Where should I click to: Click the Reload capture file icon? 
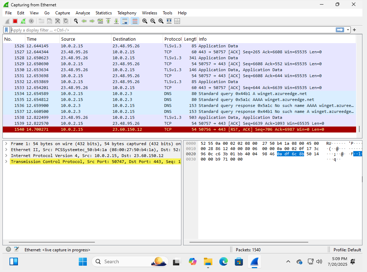pyautogui.click(x=66, y=21)
